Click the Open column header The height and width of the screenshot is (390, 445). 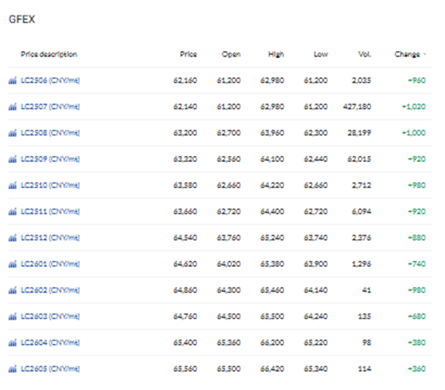click(x=231, y=55)
